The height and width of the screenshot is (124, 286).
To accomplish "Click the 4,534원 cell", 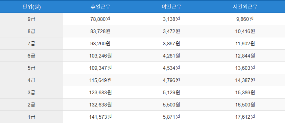I will [x=171, y=68].
